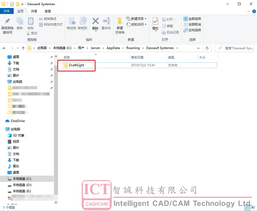Screen dimensions: 257x211
Task: Click the Forward navigation arrow
Action: click(12, 48)
